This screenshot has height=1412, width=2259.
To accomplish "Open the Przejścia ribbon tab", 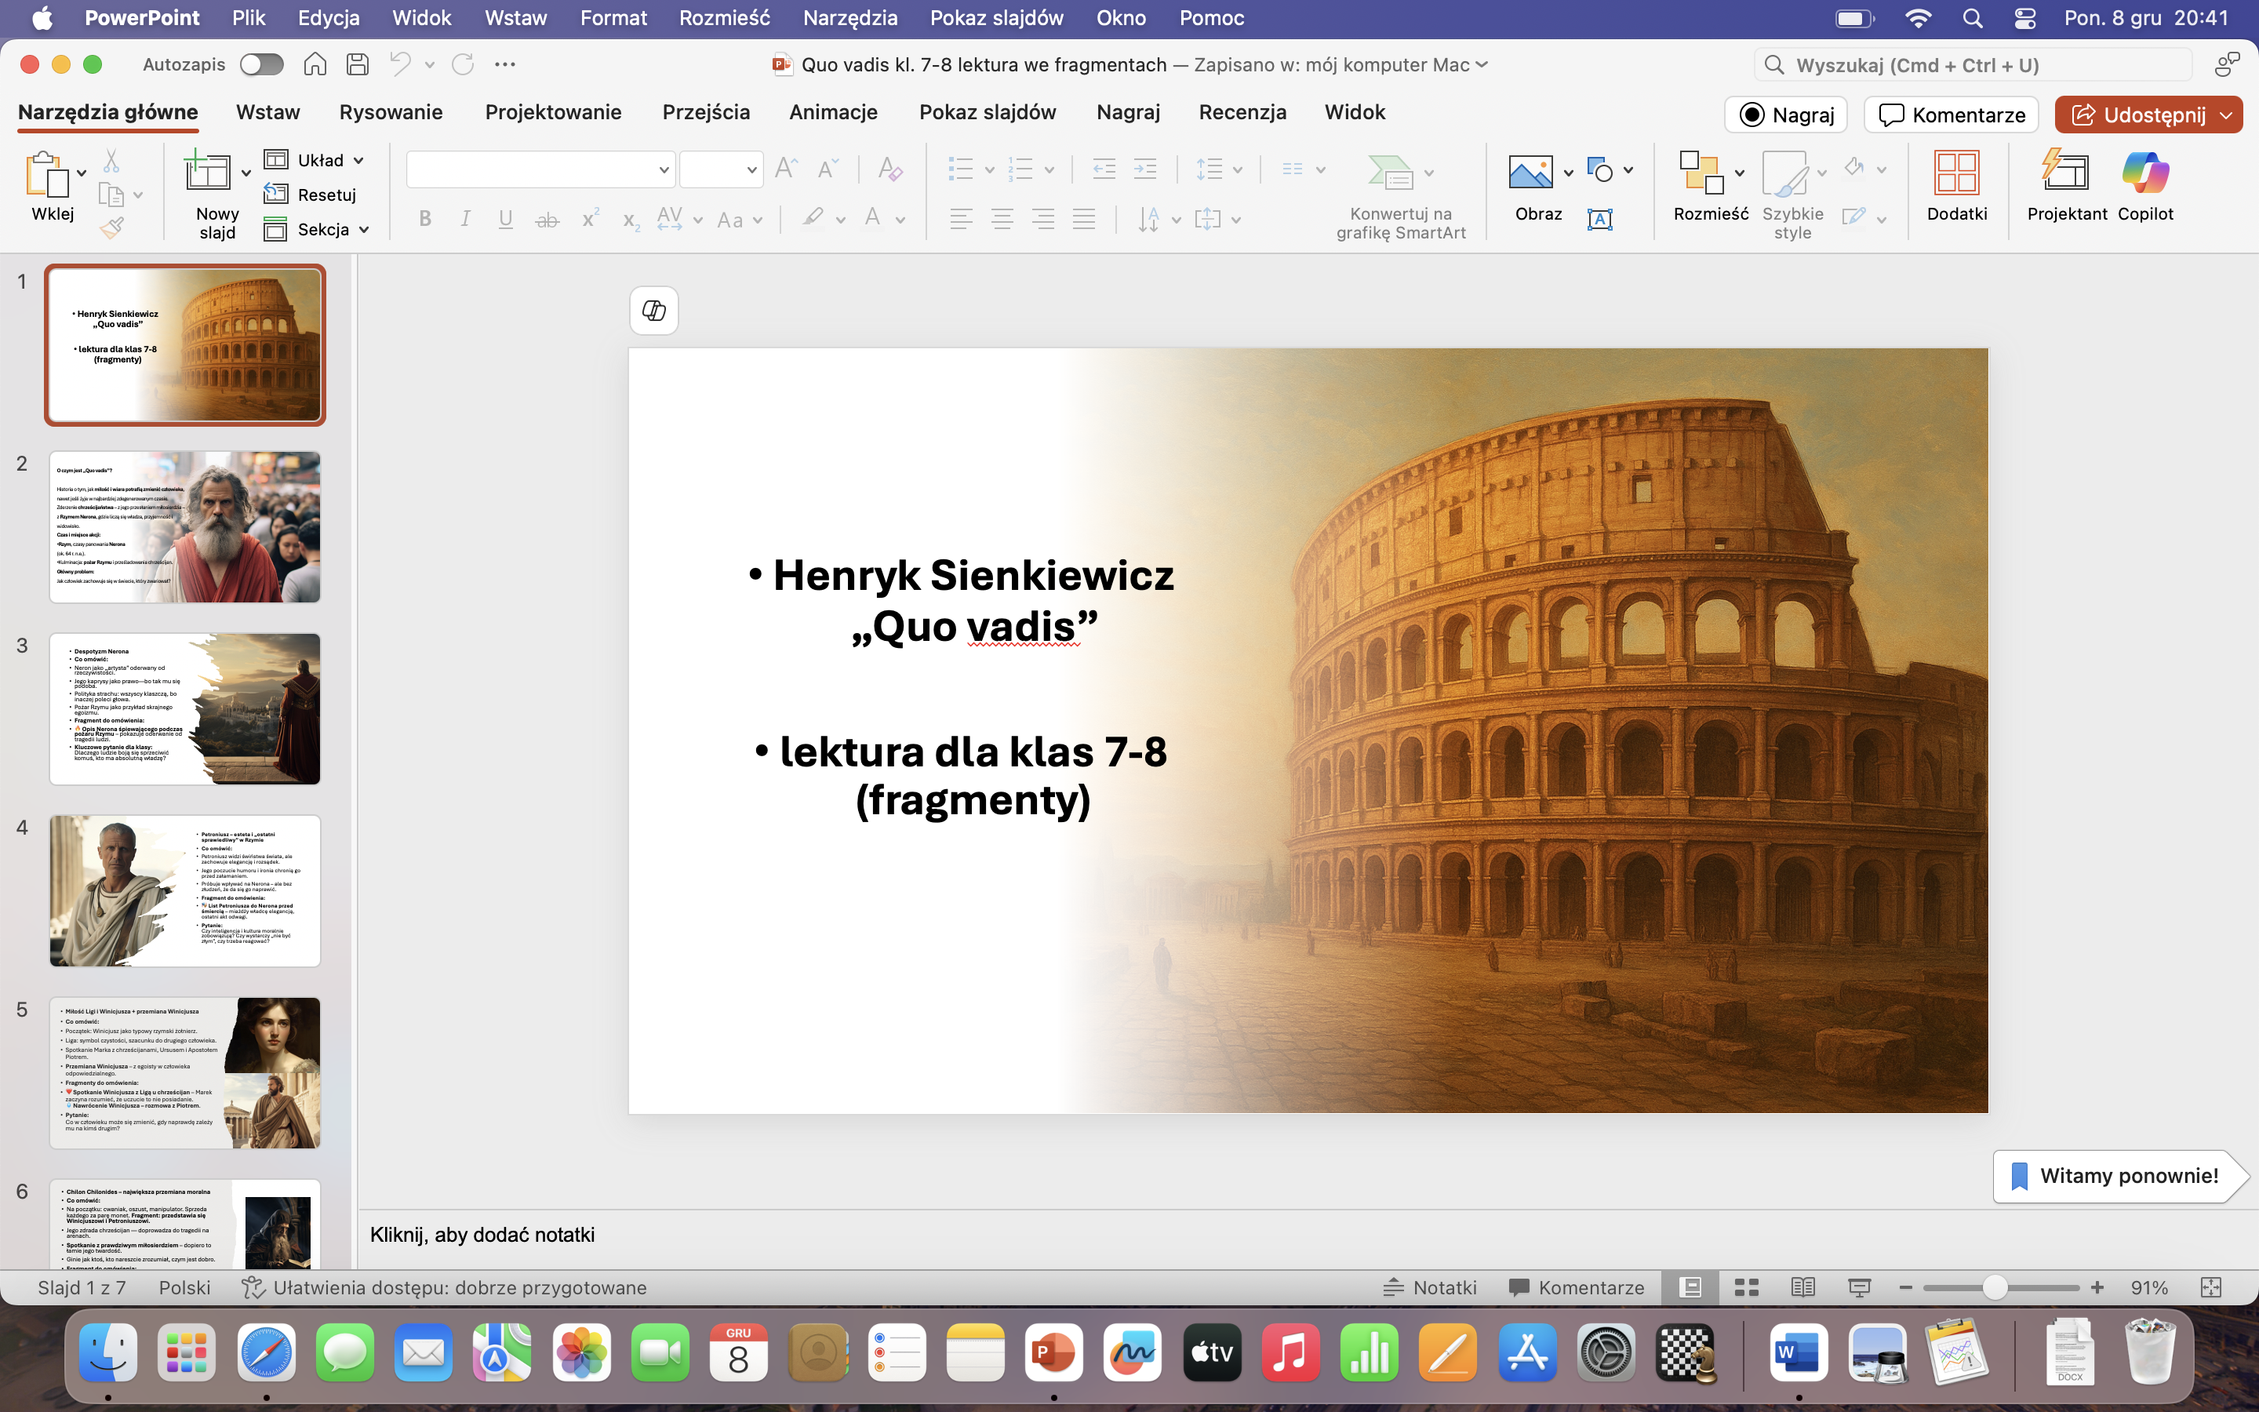I will pyautogui.click(x=706, y=112).
